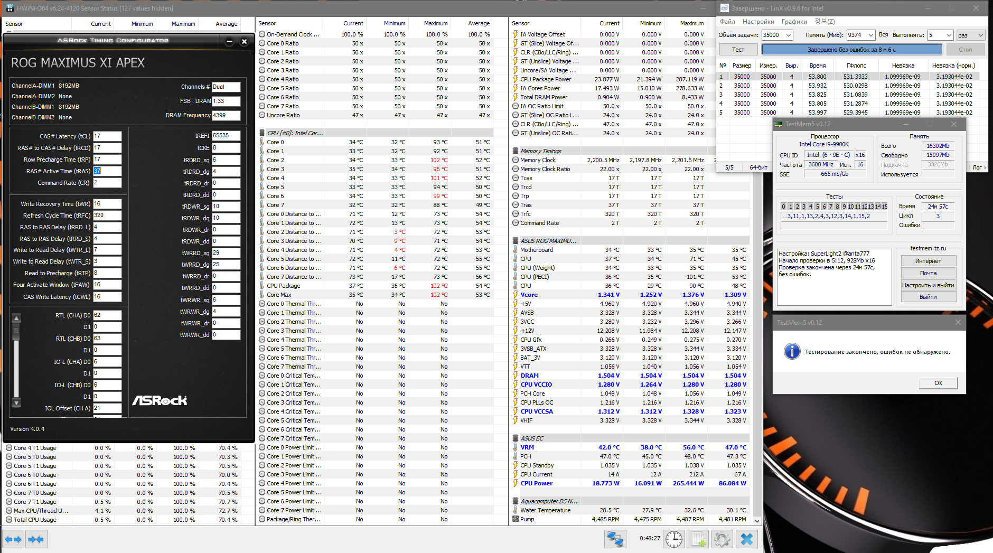This screenshot has height=553, width=993.
Task: Click the clock icon beside Core 0 Ratio
Action: (263, 43)
